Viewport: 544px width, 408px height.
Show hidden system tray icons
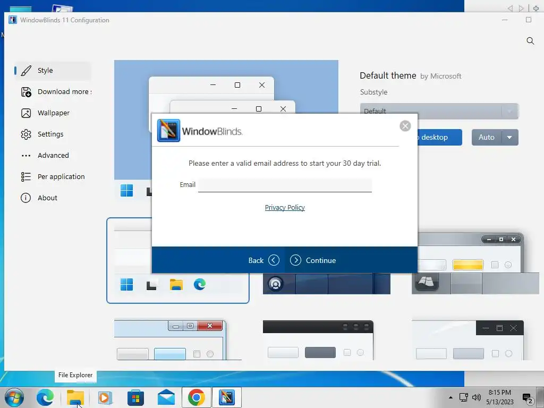pyautogui.click(x=450, y=397)
